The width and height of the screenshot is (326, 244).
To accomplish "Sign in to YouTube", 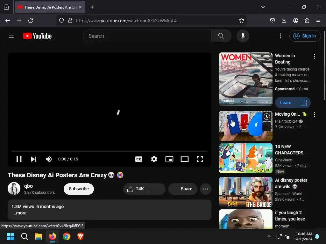I will click(x=305, y=36).
